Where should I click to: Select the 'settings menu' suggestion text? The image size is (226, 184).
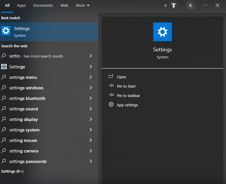click(x=23, y=77)
